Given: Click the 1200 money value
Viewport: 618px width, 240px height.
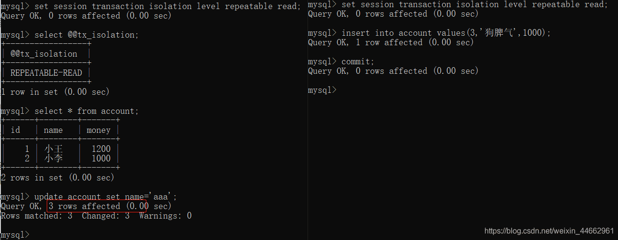Looking at the screenshot, I should [101, 149].
